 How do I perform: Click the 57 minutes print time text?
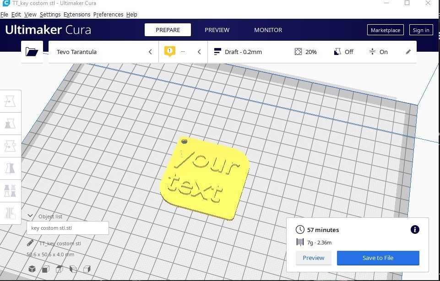click(x=323, y=230)
